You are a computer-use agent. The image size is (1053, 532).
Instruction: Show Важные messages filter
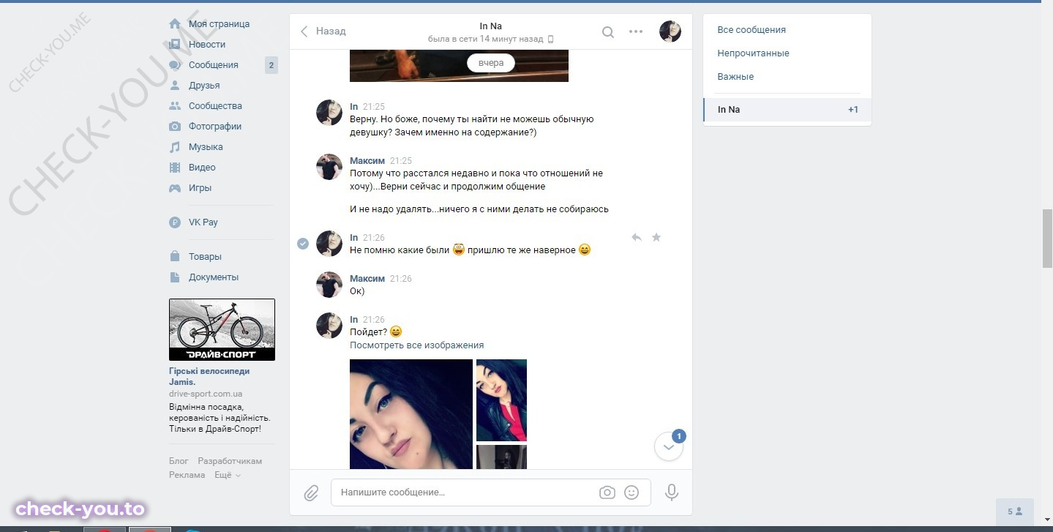pos(735,77)
